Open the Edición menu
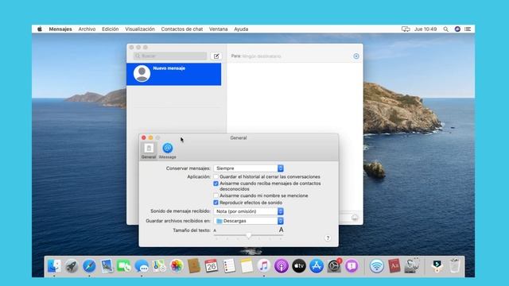Image resolution: width=509 pixels, height=286 pixels. point(111,29)
